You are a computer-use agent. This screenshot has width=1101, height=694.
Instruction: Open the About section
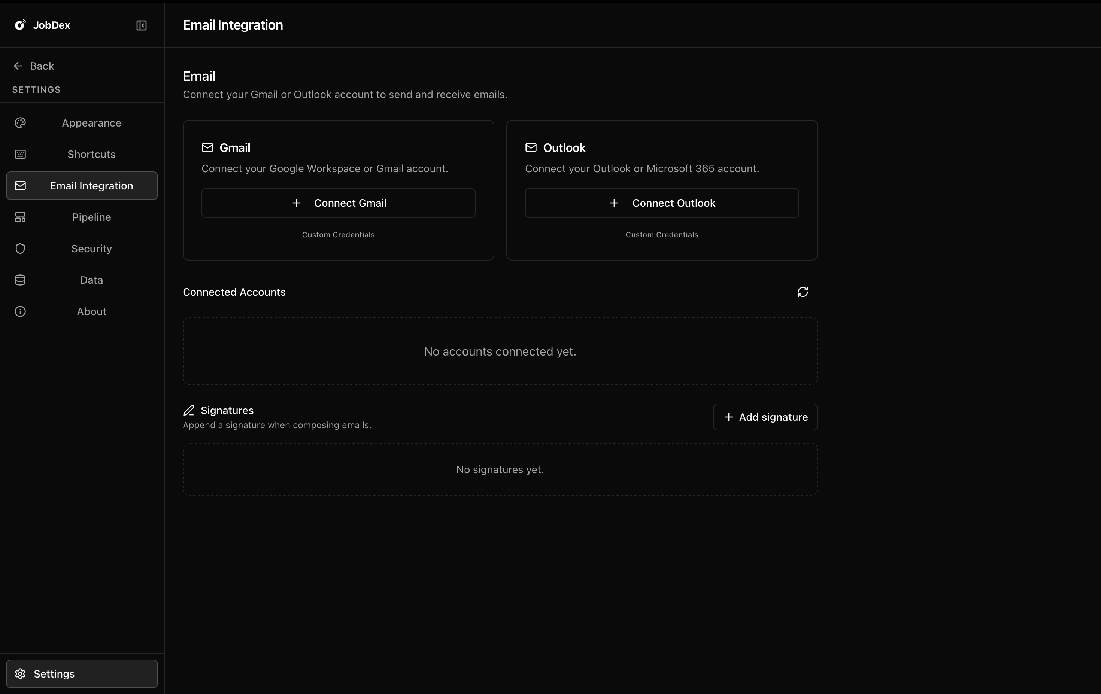tap(82, 311)
